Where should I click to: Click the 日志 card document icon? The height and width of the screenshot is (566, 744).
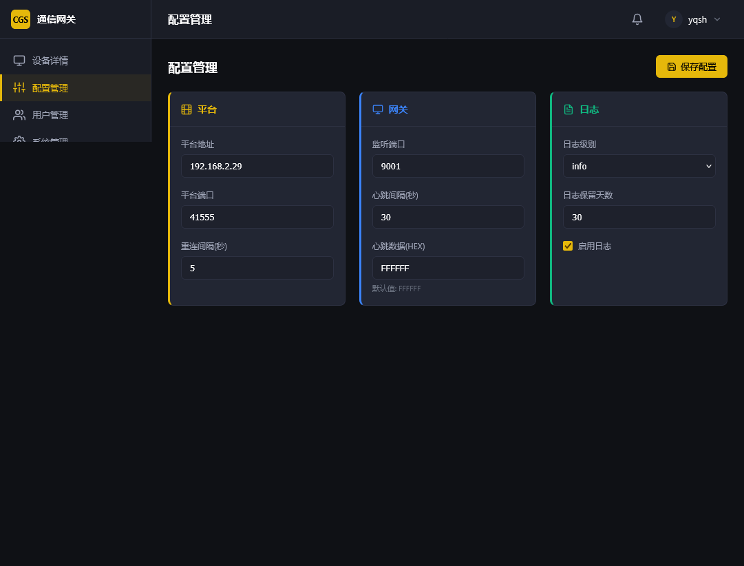point(568,109)
